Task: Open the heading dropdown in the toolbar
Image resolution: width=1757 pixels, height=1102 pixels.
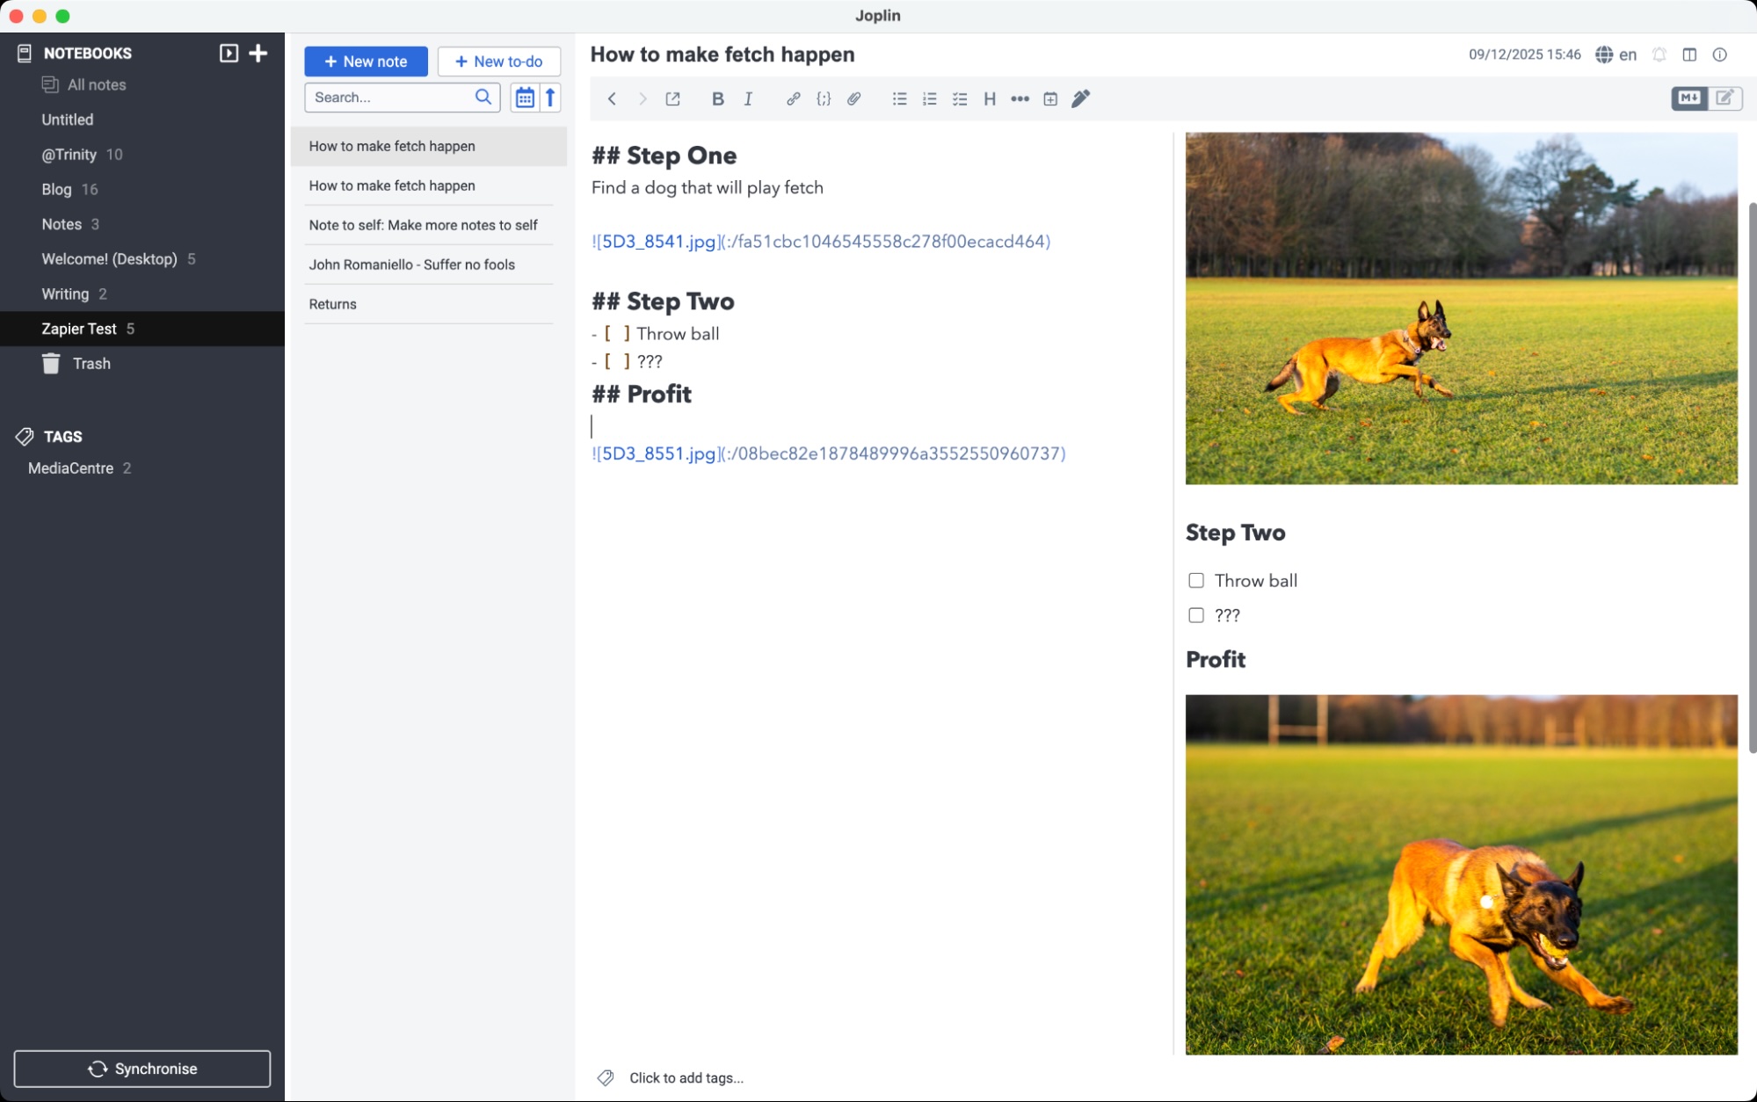Action: [989, 98]
